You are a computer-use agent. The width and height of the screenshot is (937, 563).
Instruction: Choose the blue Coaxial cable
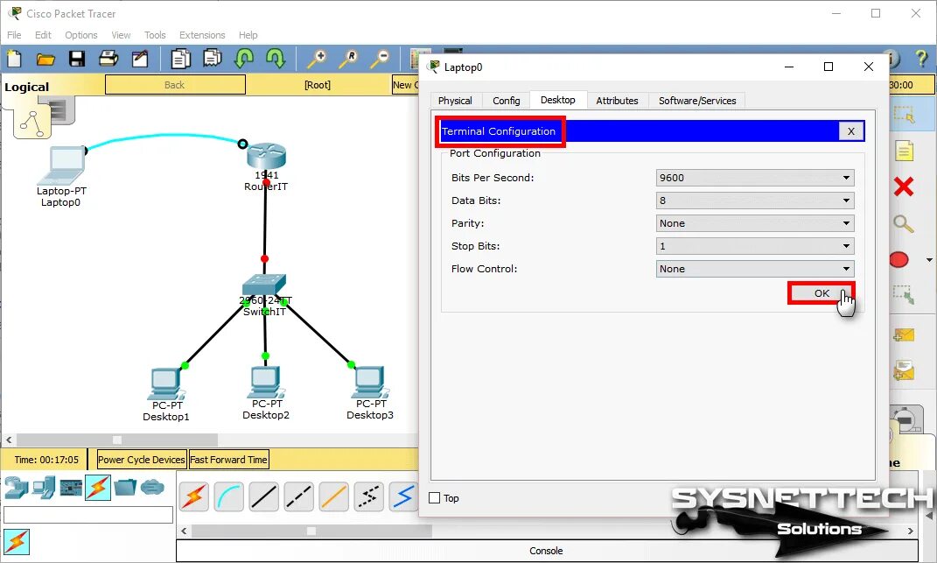[403, 496]
